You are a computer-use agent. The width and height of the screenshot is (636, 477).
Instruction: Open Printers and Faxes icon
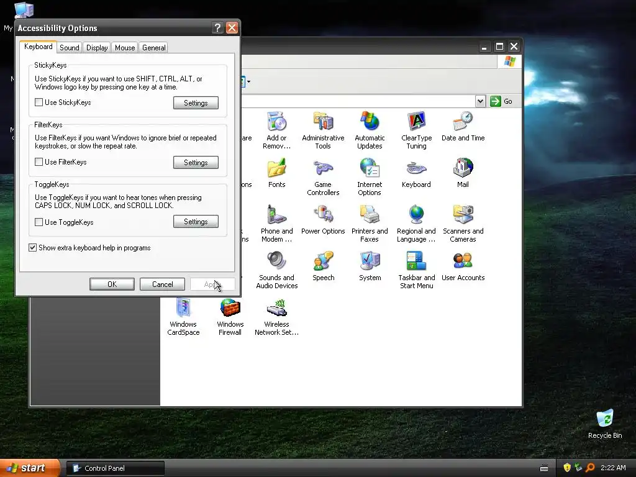point(370,224)
